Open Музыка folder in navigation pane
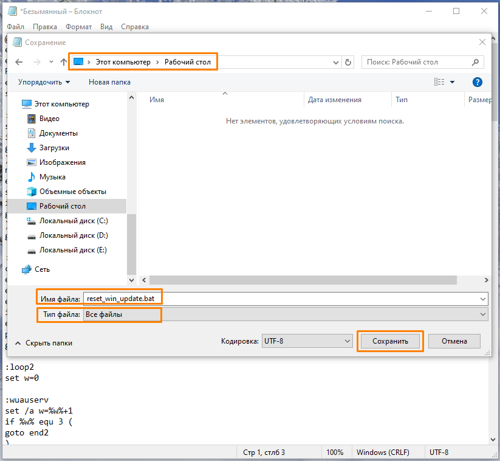The height and width of the screenshot is (461, 500). (52, 177)
